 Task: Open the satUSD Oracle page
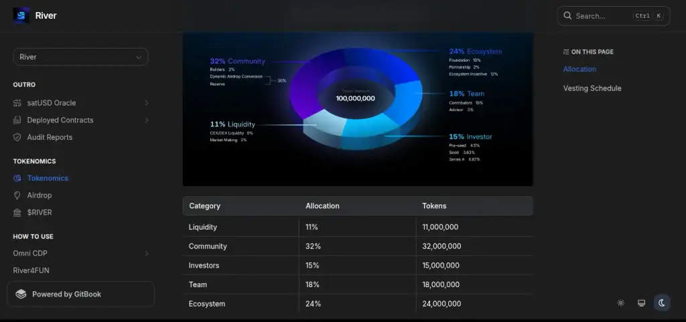pos(52,103)
